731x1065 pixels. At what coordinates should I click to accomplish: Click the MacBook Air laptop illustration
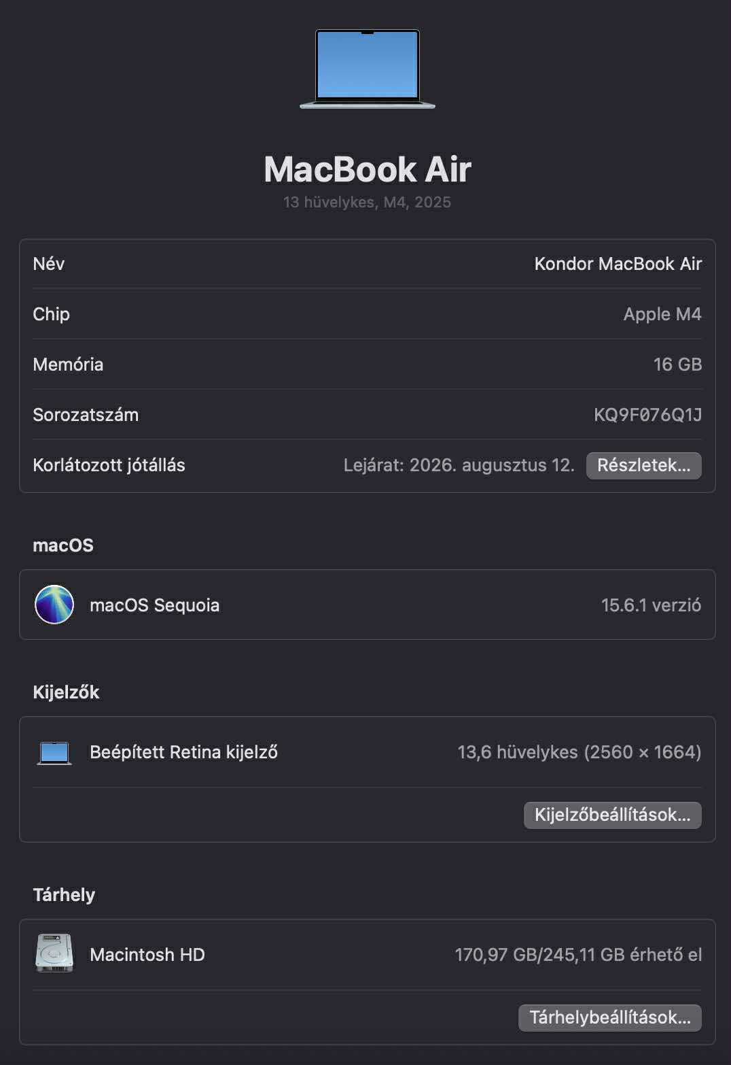367,69
